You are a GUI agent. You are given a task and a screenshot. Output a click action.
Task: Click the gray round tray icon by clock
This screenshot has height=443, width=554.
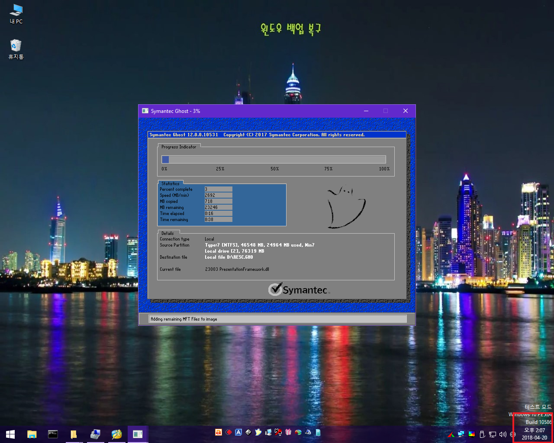[513, 434]
